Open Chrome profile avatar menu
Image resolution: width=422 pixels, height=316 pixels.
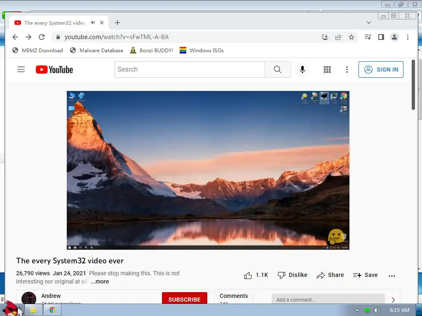(x=394, y=37)
